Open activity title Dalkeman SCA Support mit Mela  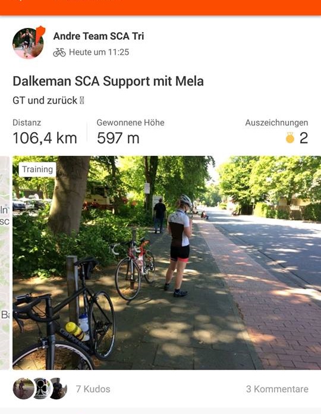pyautogui.click(x=108, y=81)
